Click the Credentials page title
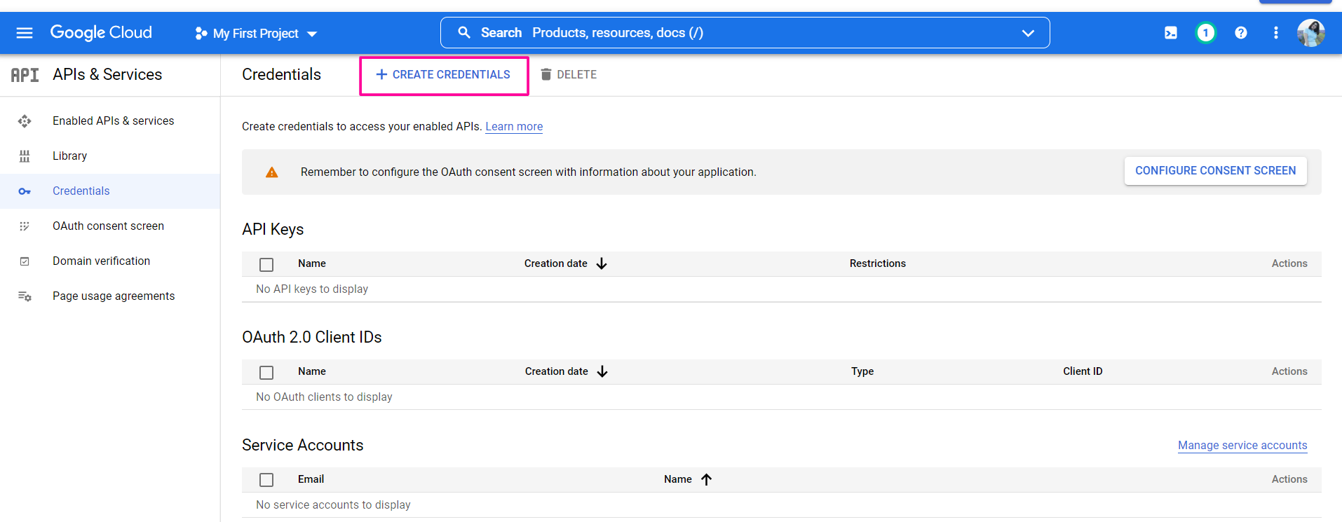 coord(281,74)
